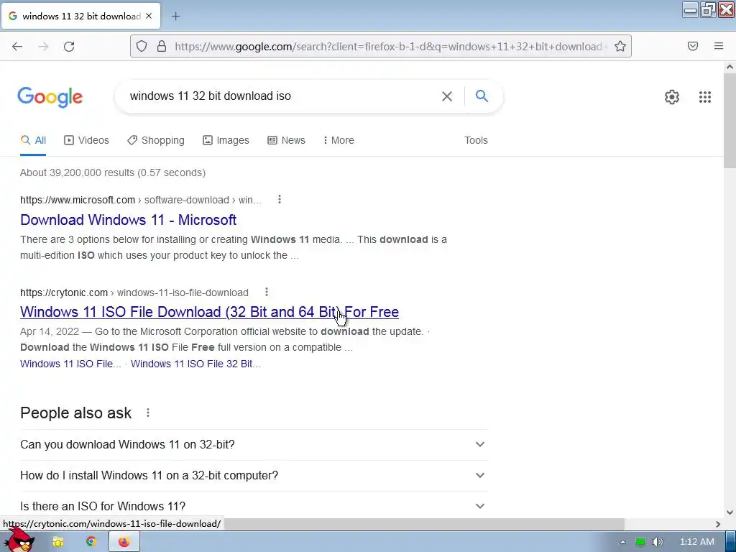This screenshot has width=736, height=552.
Task: Open Download Windows 11 - Microsoft link
Action: click(128, 220)
